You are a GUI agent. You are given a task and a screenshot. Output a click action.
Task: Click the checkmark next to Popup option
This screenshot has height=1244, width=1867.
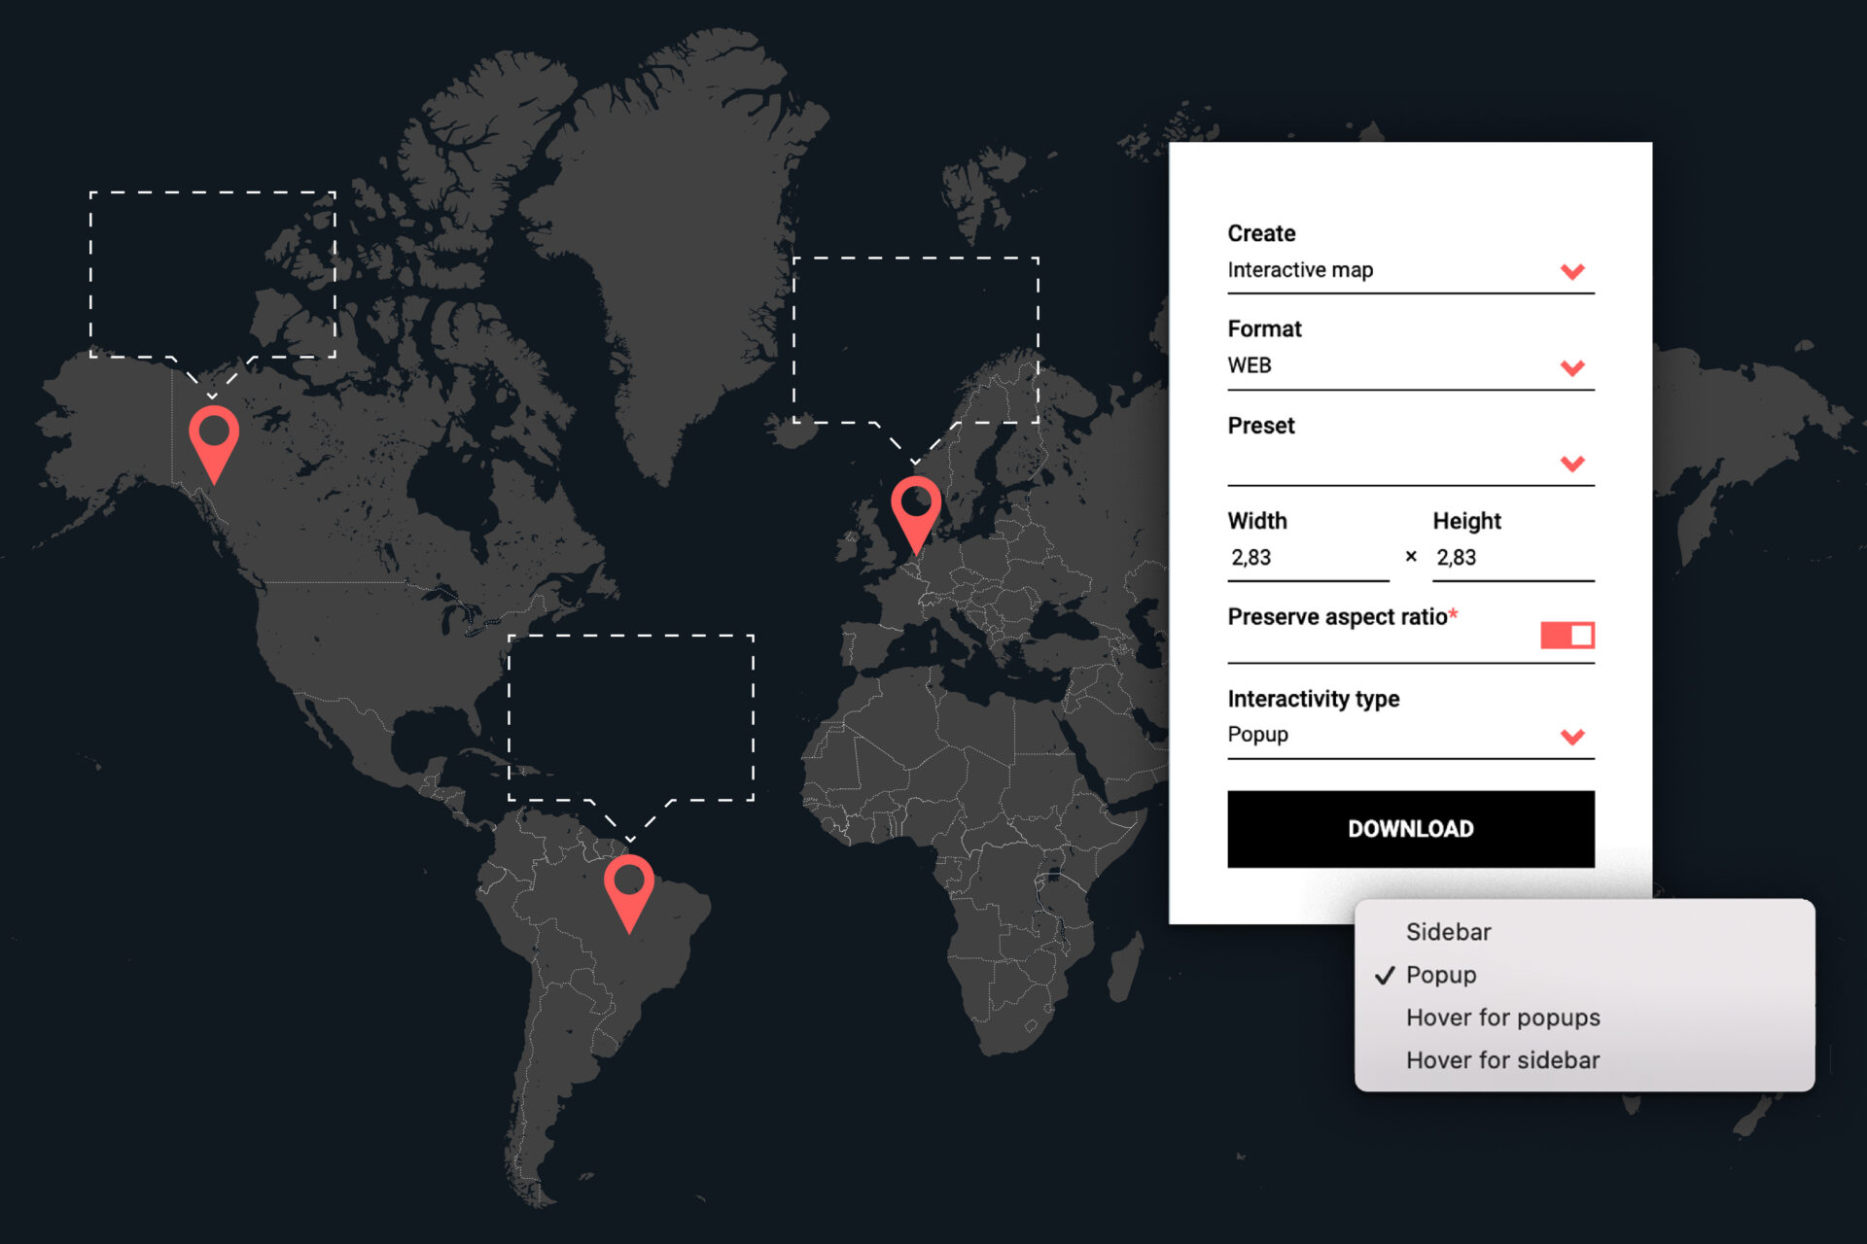pos(1383,975)
